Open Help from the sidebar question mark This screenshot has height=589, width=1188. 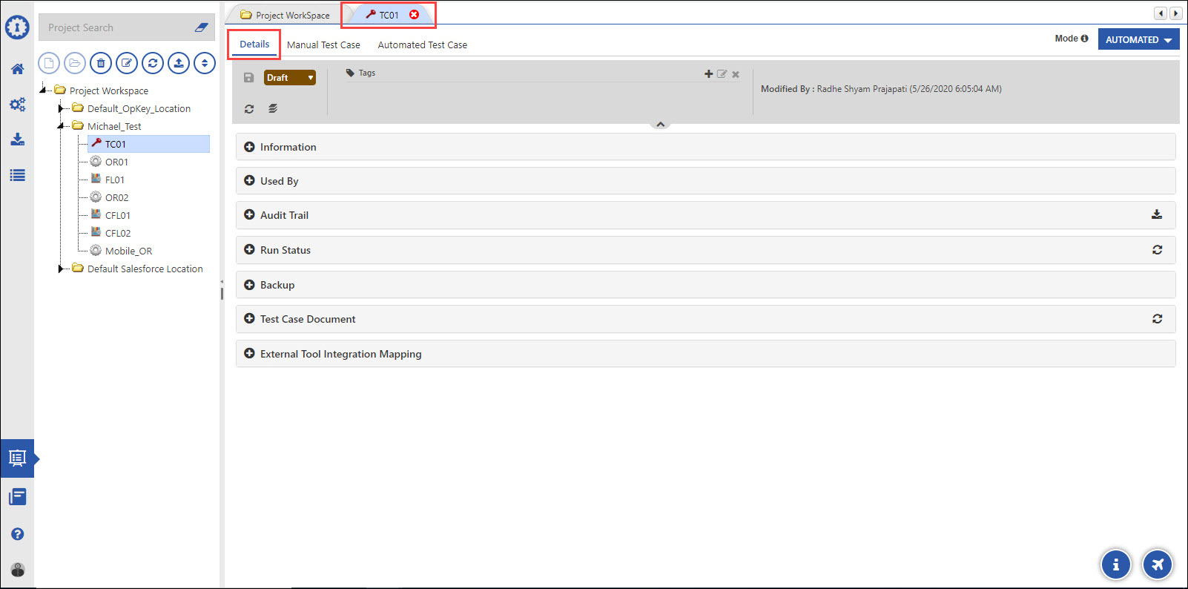coord(17,534)
